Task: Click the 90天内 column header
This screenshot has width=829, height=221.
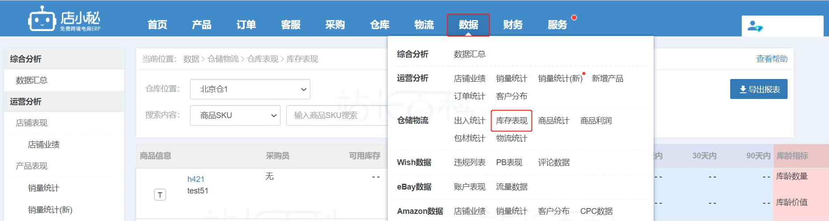Action: point(758,156)
